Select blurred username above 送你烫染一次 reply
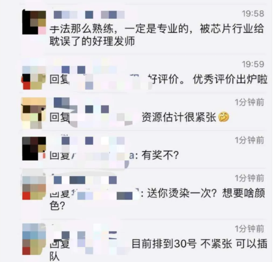Screen dimensions: 274x262 pyautogui.click(x=85, y=180)
